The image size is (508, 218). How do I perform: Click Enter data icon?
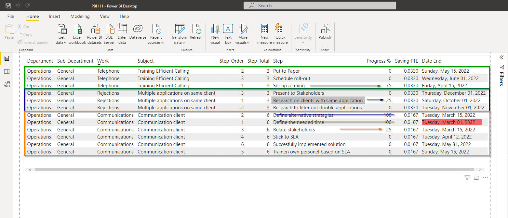122,34
